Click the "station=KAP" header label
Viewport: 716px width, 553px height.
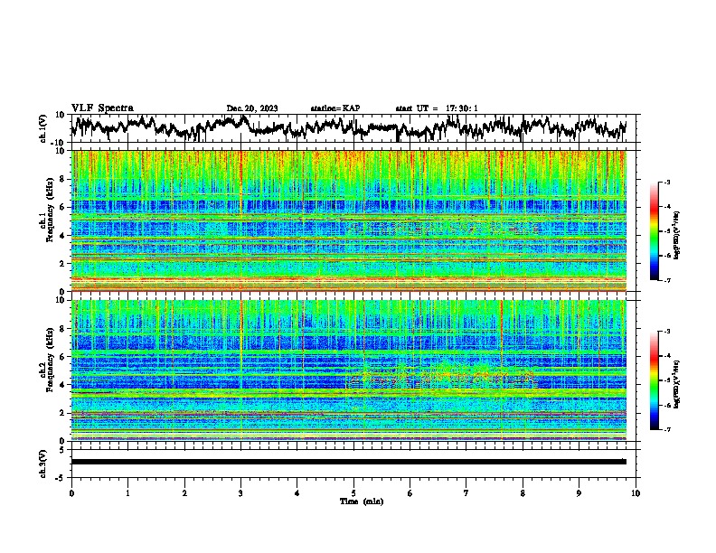pyautogui.click(x=335, y=108)
